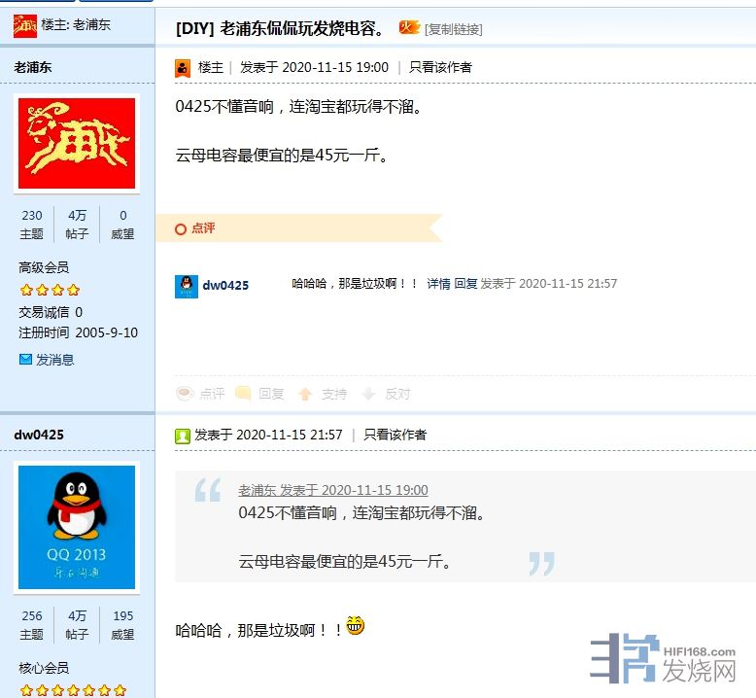The image size is (756, 698).
Task: Show only dw0425's posts via 只看该作者
Action: pos(395,435)
